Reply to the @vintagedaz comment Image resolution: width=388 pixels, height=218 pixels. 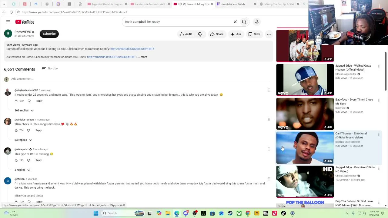click(38, 160)
